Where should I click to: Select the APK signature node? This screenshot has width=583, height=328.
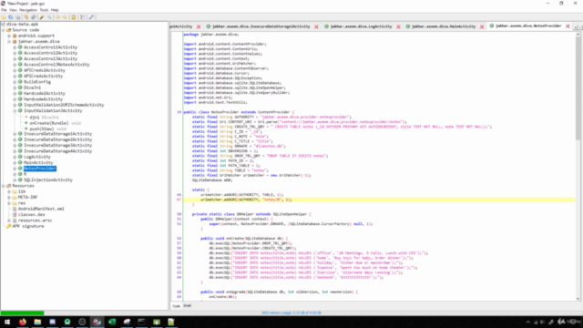tap(28, 226)
